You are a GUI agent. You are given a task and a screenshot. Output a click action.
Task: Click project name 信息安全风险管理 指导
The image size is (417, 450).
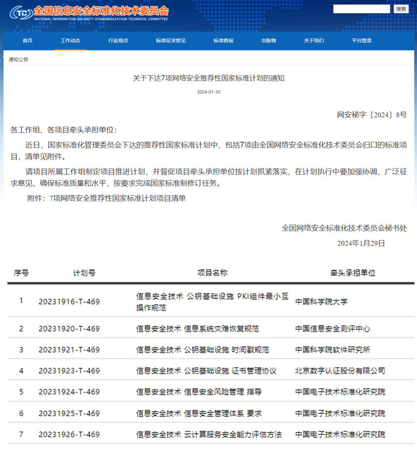[223, 392]
